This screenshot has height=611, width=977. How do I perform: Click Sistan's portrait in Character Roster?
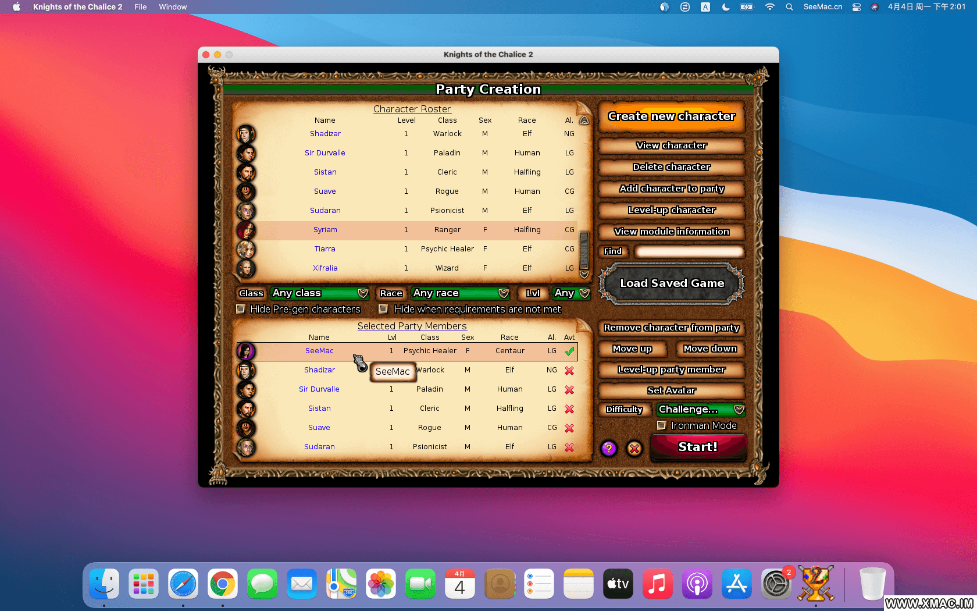[x=246, y=172]
